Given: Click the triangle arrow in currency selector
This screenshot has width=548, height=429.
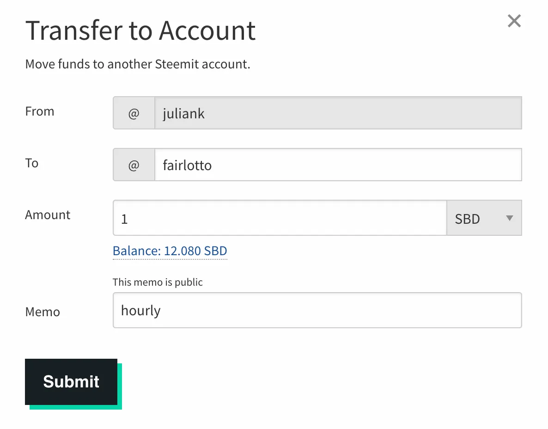Looking at the screenshot, I should 510,218.
